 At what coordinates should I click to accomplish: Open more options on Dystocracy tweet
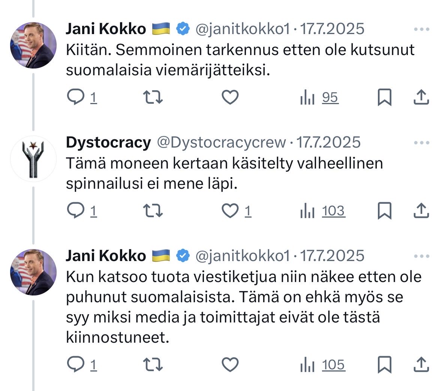click(421, 143)
